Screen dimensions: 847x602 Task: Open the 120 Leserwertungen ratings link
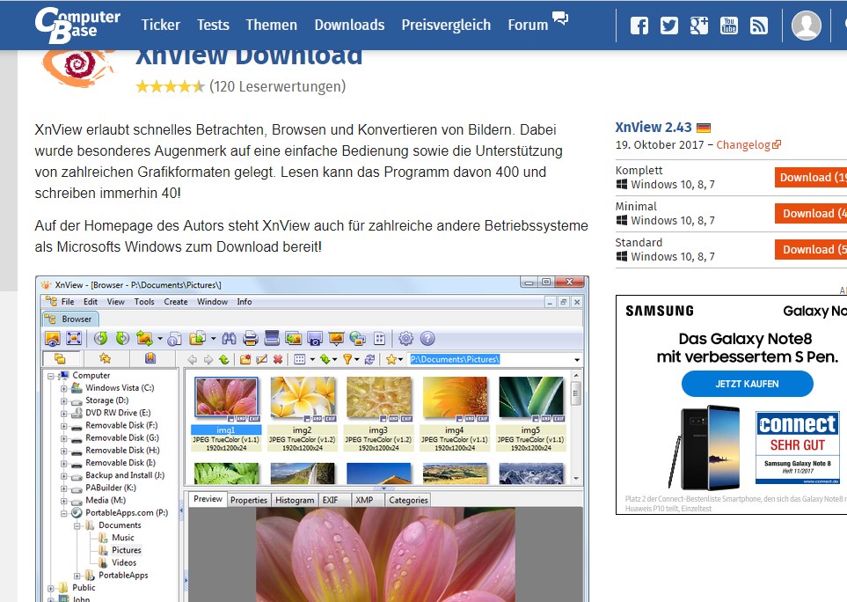[278, 86]
